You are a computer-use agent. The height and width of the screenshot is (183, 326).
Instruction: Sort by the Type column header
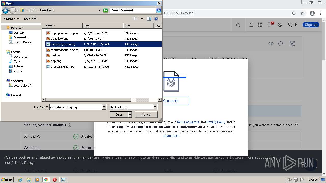pyautogui.click(x=138, y=26)
